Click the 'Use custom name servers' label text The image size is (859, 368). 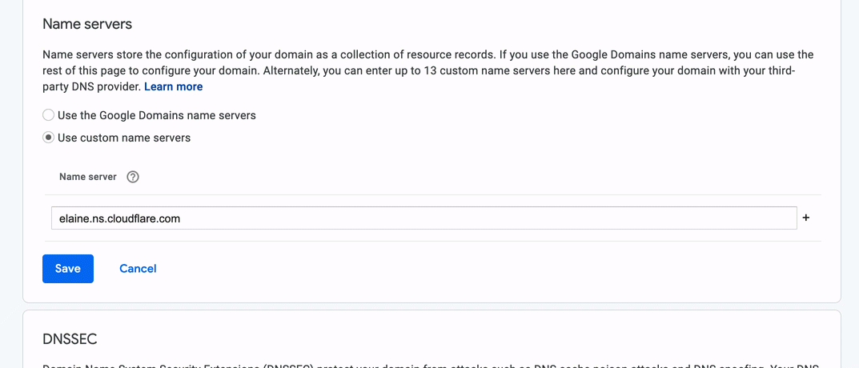pos(124,138)
